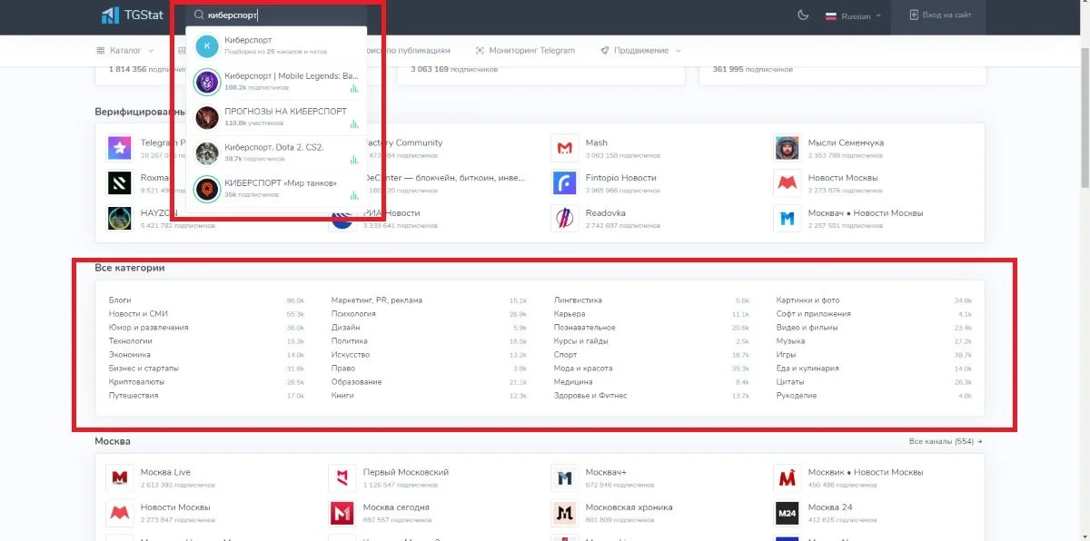
Task: Open Лингвистика category
Action: 578,300
